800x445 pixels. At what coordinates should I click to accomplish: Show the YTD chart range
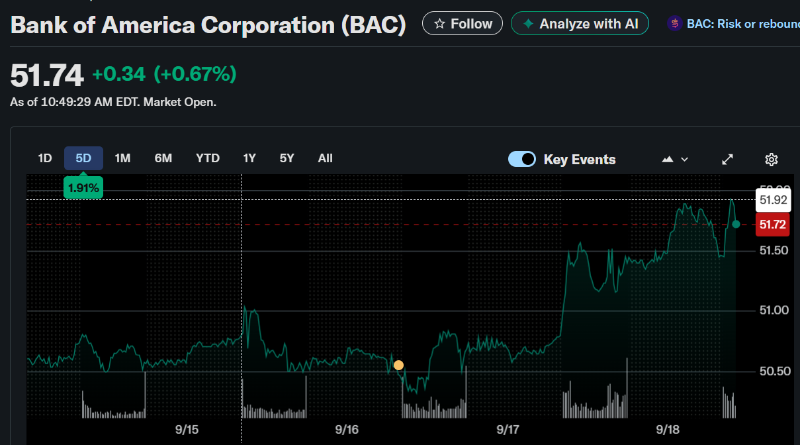tap(208, 158)
